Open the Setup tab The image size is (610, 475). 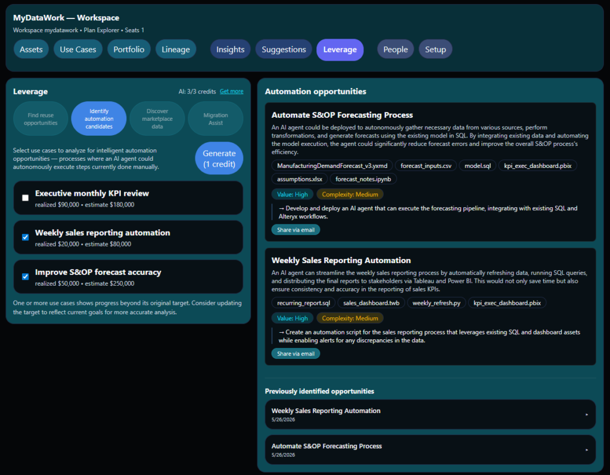coord(435,49)
